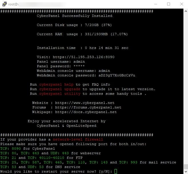Click the PuTTY icon in the title bar
Screen dimensions: 188x174
coord(5,4)
